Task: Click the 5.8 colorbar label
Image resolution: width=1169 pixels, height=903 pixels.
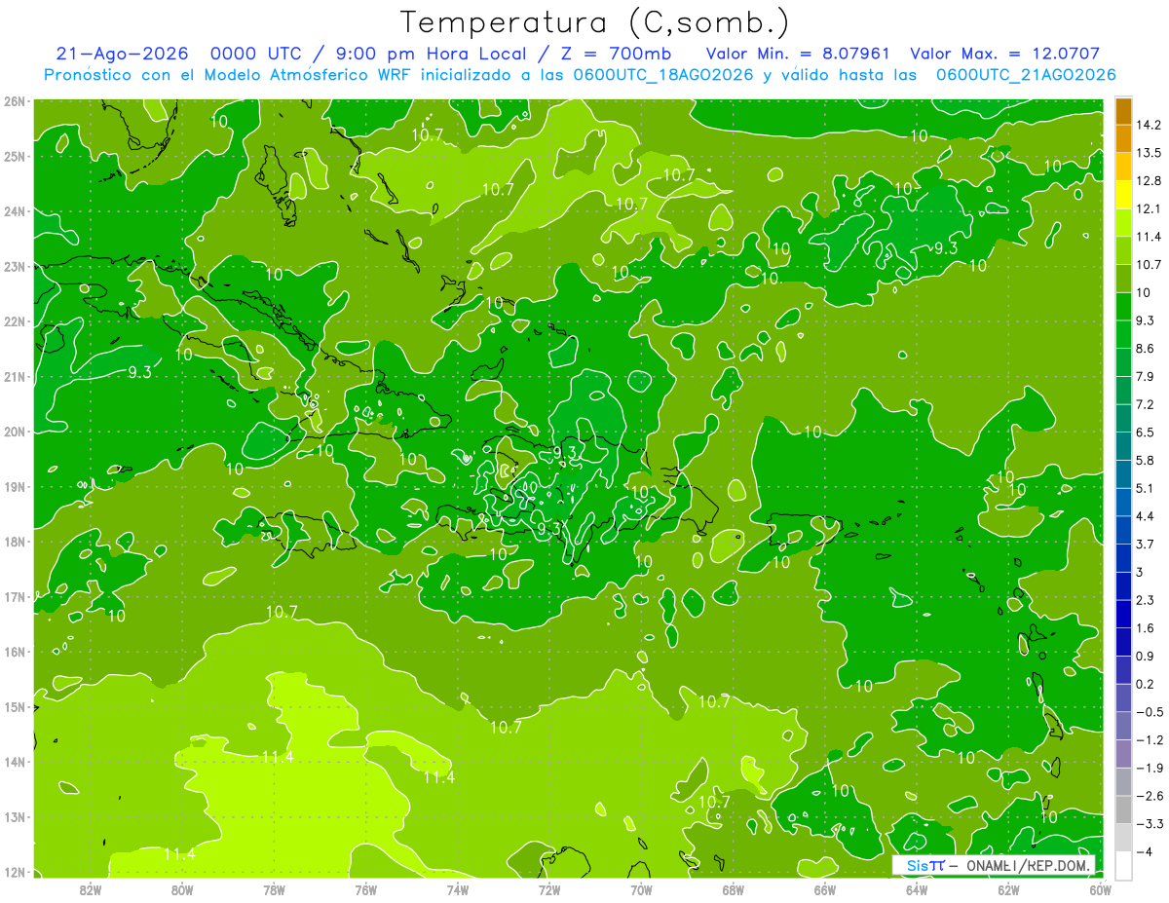Action: click(x=1146, y=460)
